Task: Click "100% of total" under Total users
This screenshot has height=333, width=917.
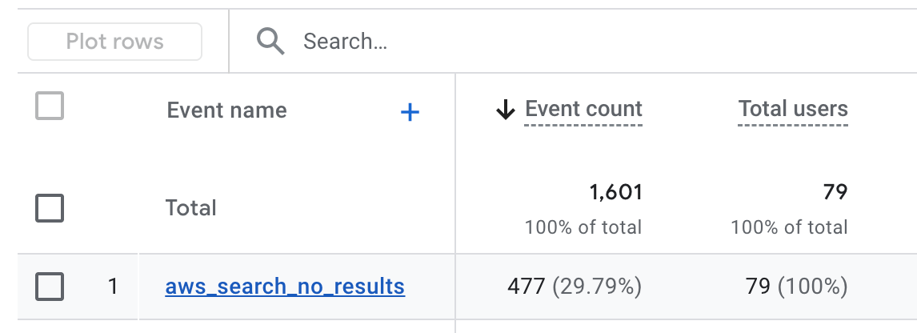Action: tap(789, 227)
